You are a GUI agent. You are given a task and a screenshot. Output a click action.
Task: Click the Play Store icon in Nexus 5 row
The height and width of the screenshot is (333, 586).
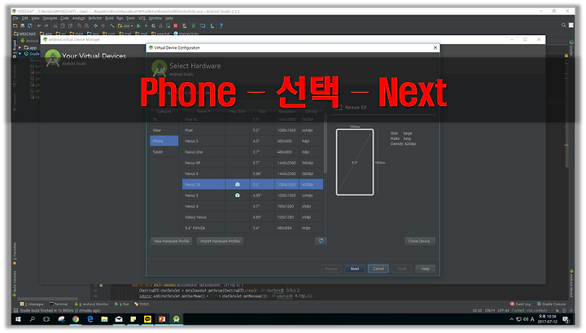238,195
